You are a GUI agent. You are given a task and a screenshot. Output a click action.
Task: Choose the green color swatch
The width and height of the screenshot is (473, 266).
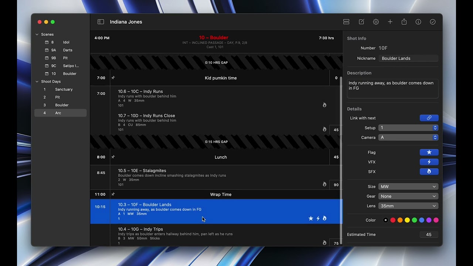tap(414, 220)
